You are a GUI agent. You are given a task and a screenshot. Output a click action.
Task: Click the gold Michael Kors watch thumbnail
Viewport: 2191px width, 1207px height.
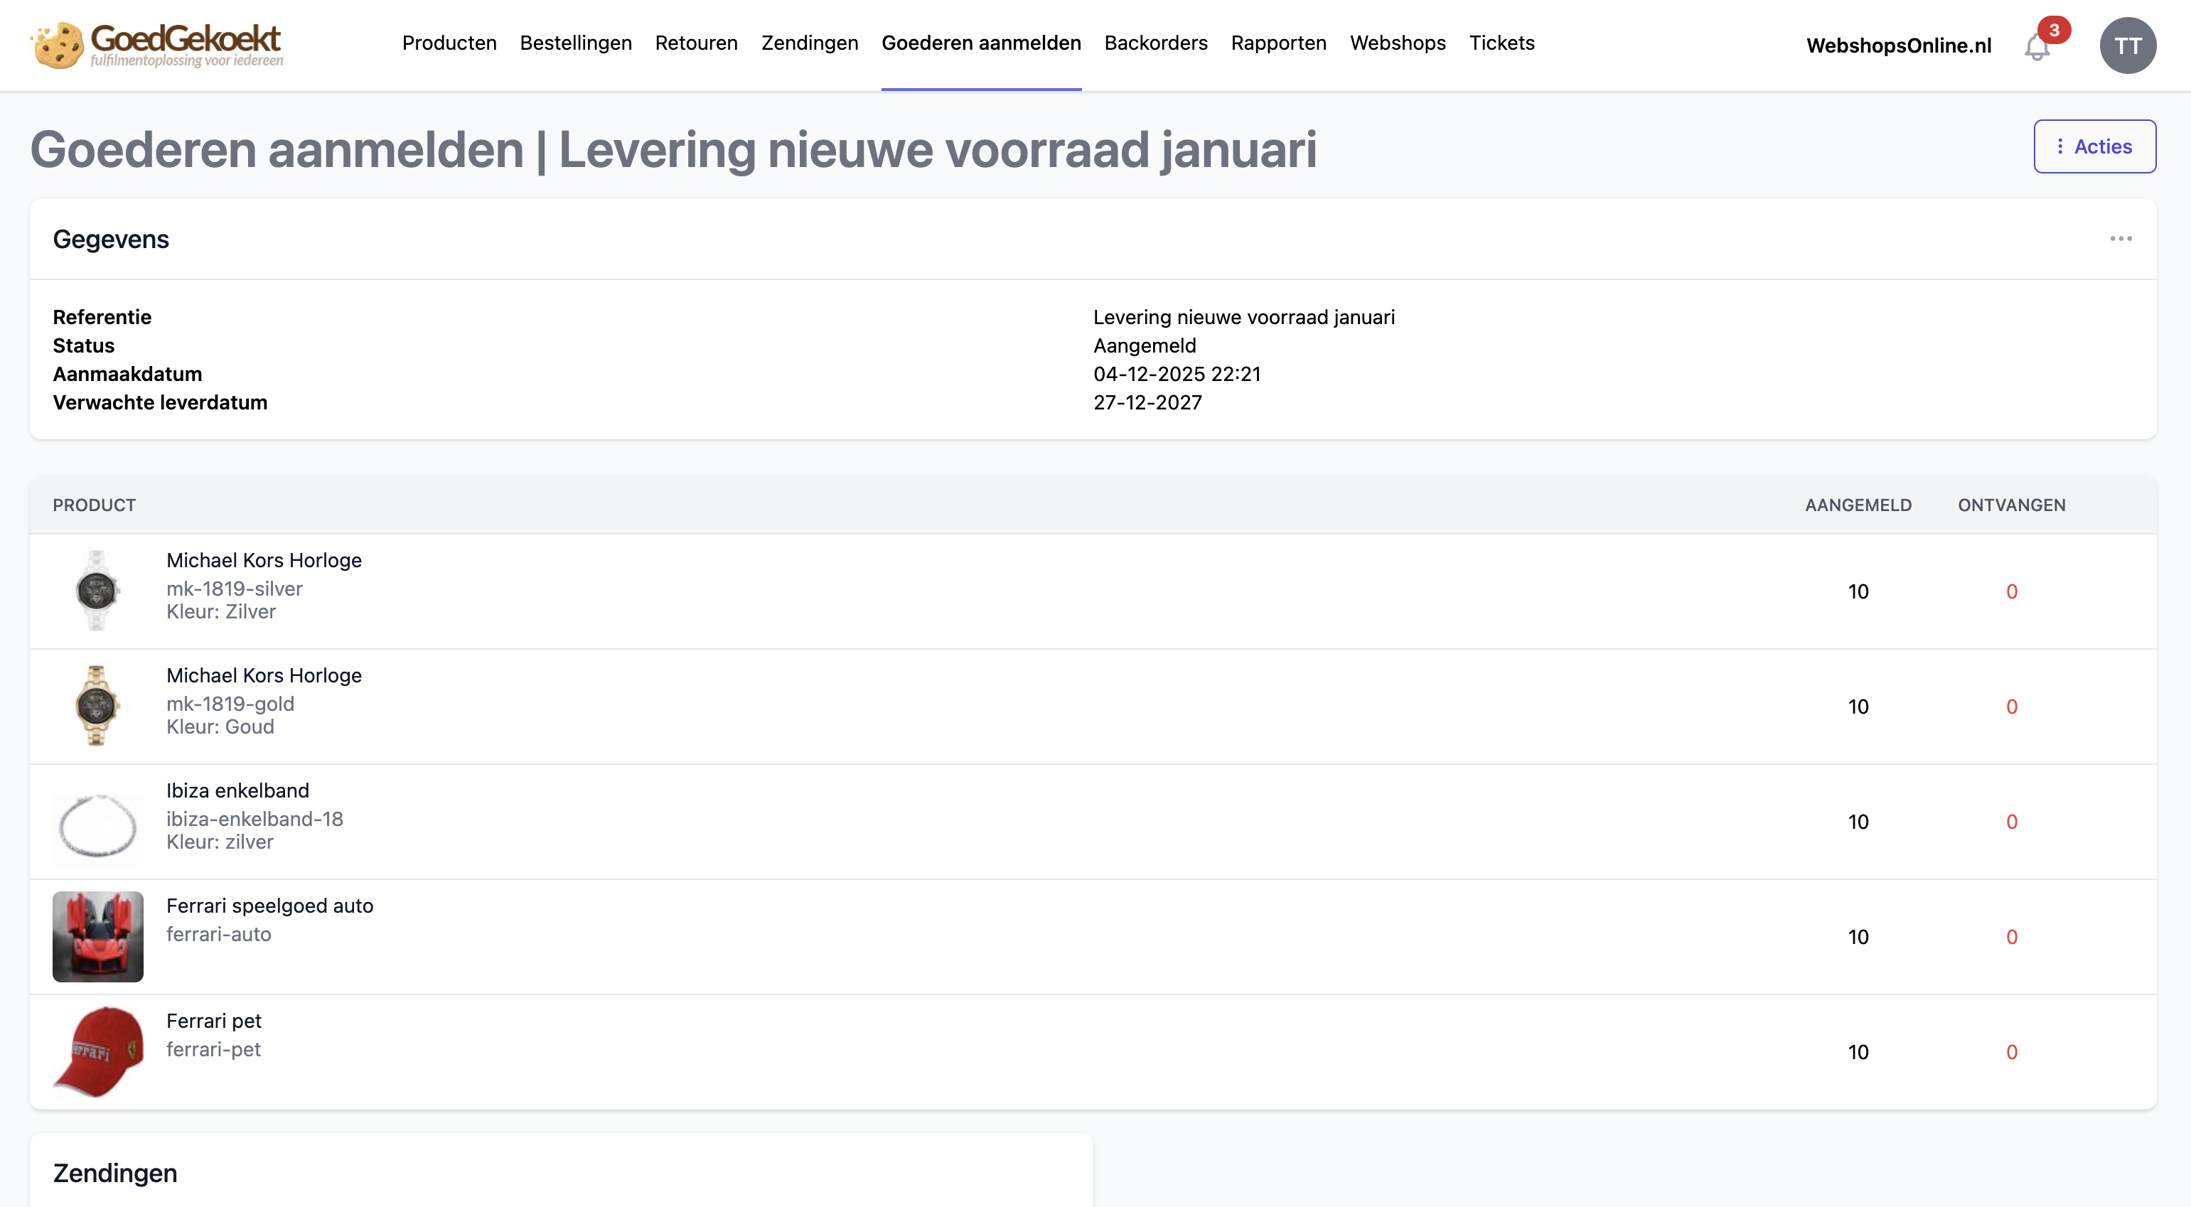click(97, 706)
